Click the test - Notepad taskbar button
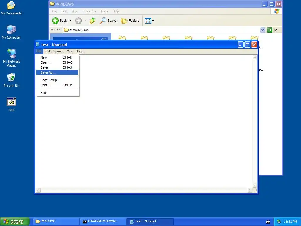 pos(150,221)
